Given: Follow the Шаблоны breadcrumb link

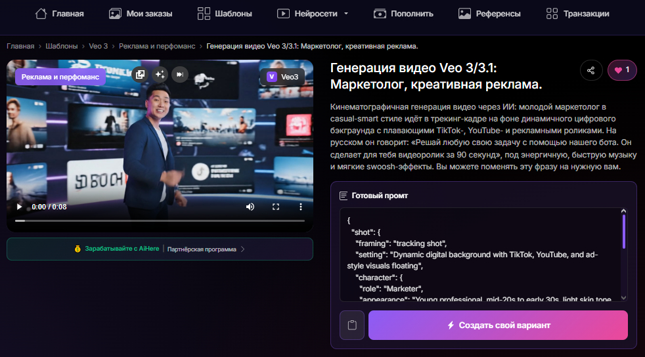Looking at the screenshot, I should click(x=62, y=46).
